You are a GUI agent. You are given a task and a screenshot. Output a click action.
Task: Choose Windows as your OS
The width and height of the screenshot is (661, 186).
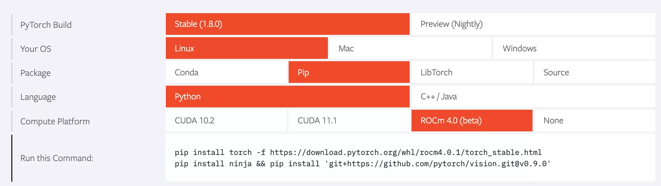pos(574,48)
